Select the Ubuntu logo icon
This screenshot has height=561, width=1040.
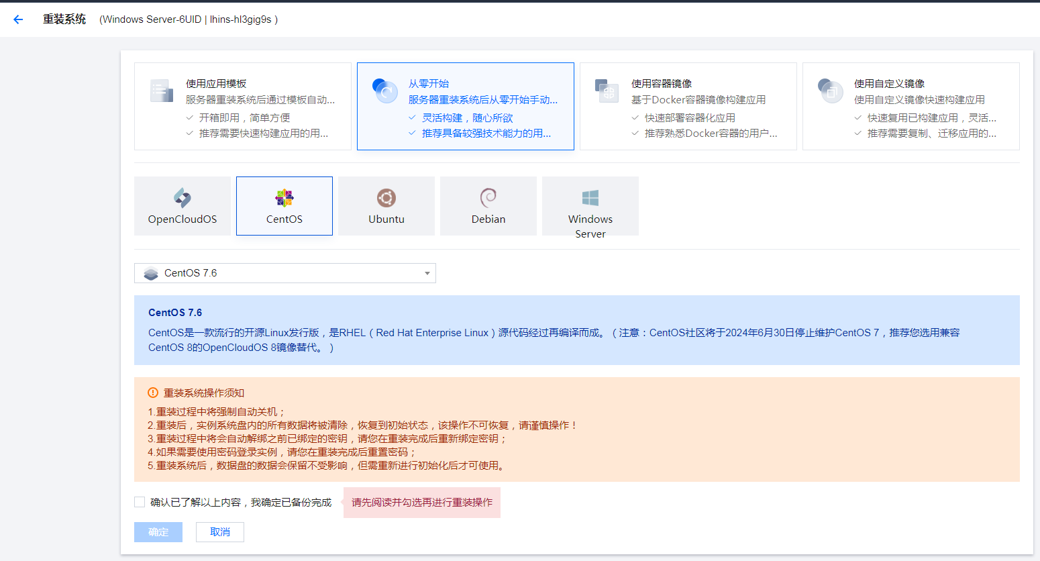386,197
